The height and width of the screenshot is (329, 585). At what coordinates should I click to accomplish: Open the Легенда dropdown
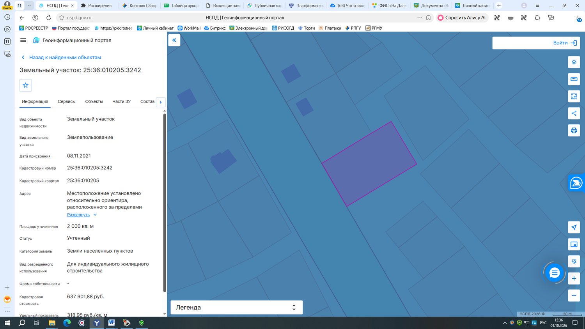[x=237, y=307]
